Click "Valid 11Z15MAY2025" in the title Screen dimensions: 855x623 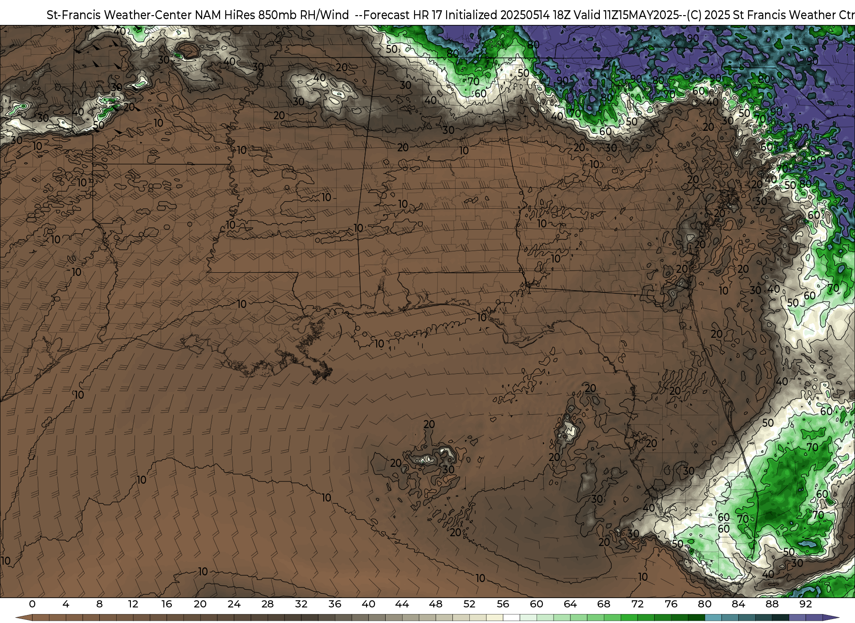tap(626, 15)
